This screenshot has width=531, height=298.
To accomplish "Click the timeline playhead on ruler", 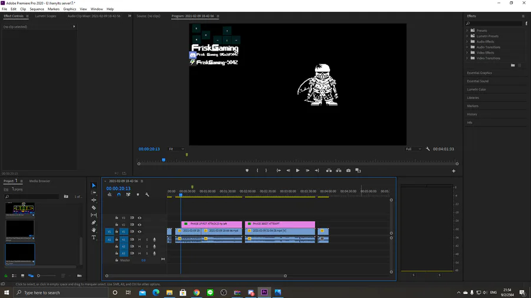I will click(x=181, y=195).
